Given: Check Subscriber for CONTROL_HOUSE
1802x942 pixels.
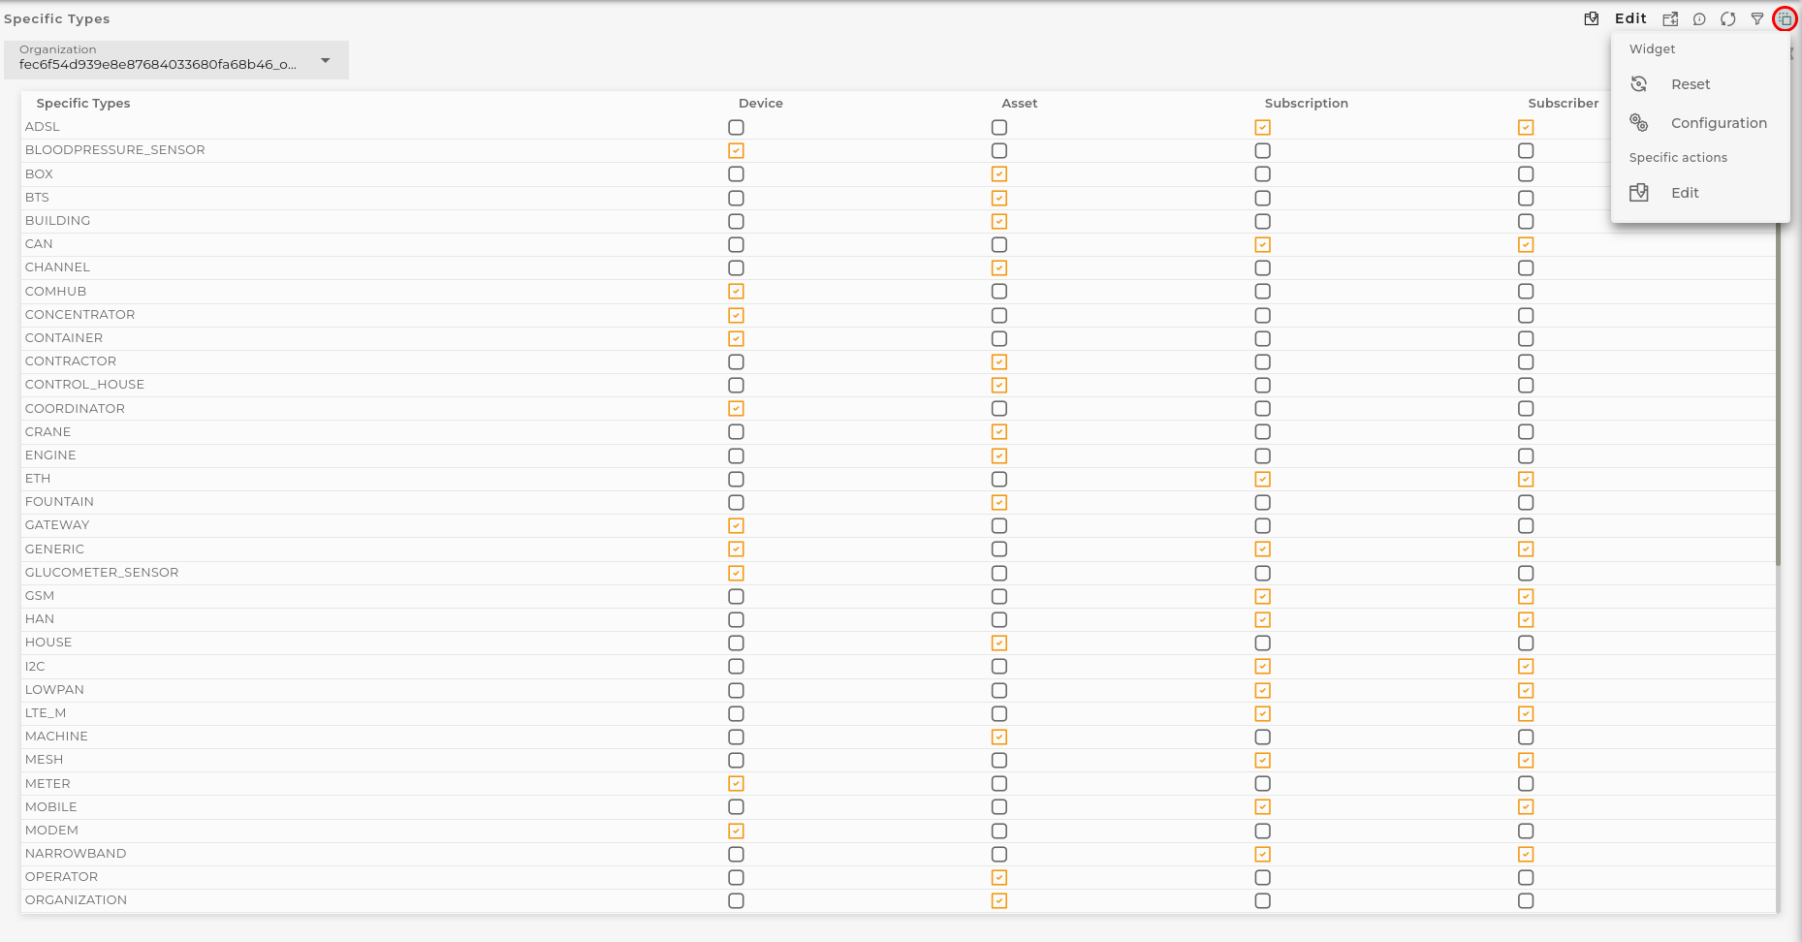Looking at the screenshot, I should (x=1526, y=385).
